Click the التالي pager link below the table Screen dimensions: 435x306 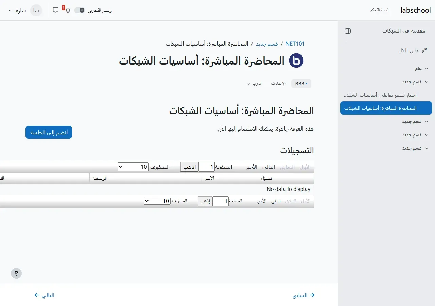(276, 201)
